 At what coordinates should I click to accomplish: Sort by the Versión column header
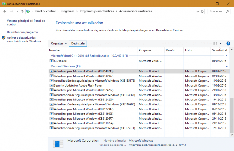click(174, 50)
